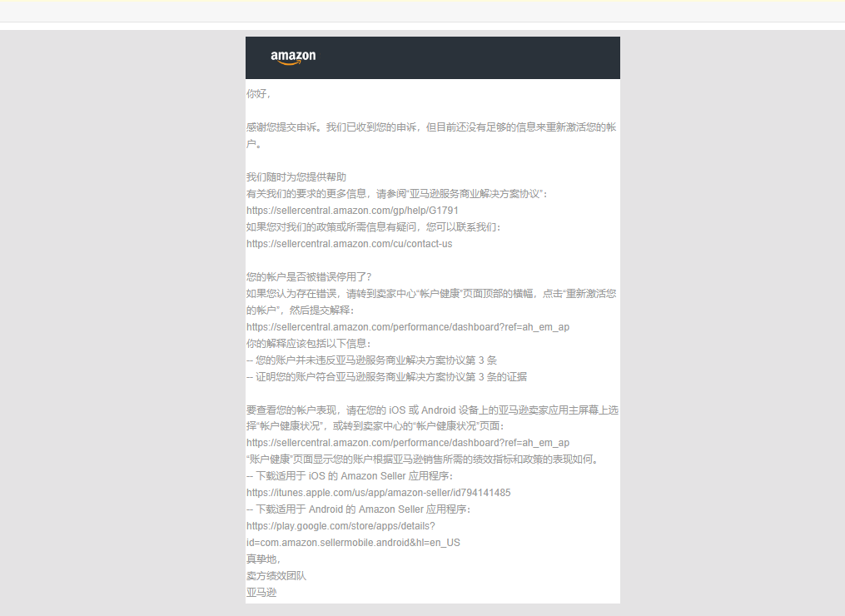This screenshot has height=616, width=845.
Task: Click the line 下载适用于 iOS 的 Amazon Seller
Action: point(350,476)
